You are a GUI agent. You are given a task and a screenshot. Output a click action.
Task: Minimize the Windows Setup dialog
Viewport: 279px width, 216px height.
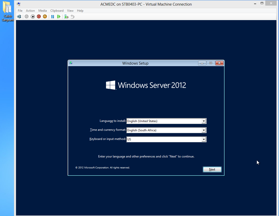tap(202, 63)
